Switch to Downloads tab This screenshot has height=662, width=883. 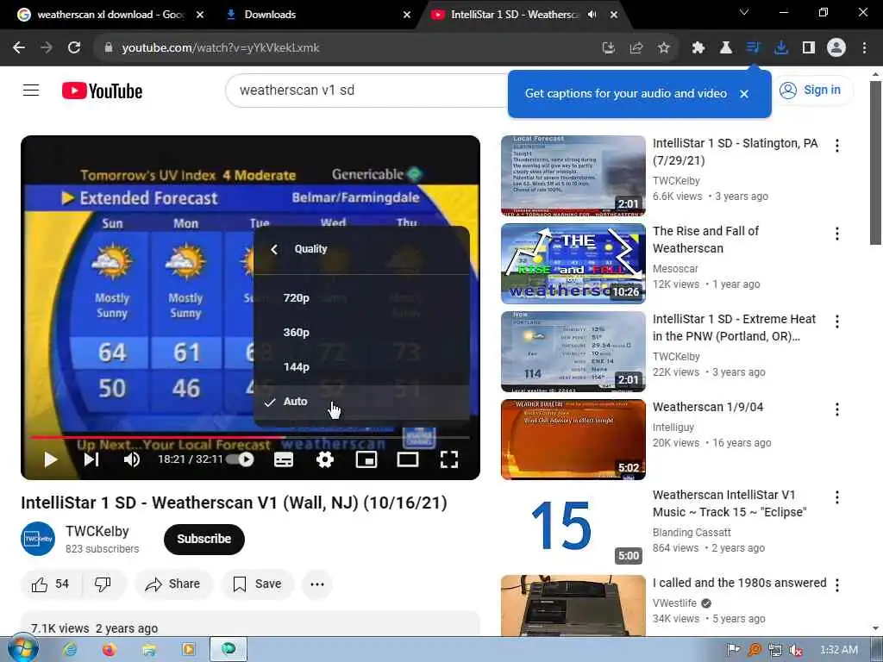pos(318,15)
